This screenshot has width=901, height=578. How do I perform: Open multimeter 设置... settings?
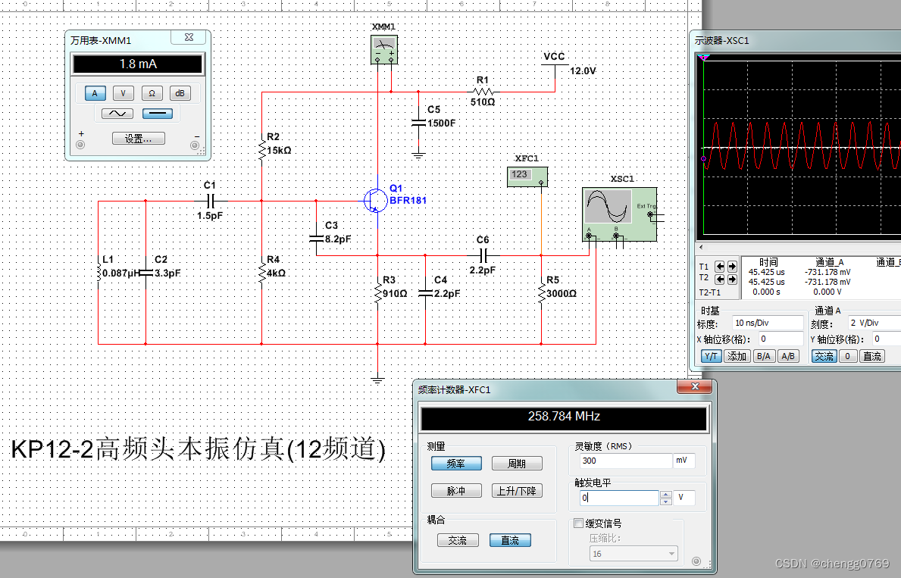[139, 139]
